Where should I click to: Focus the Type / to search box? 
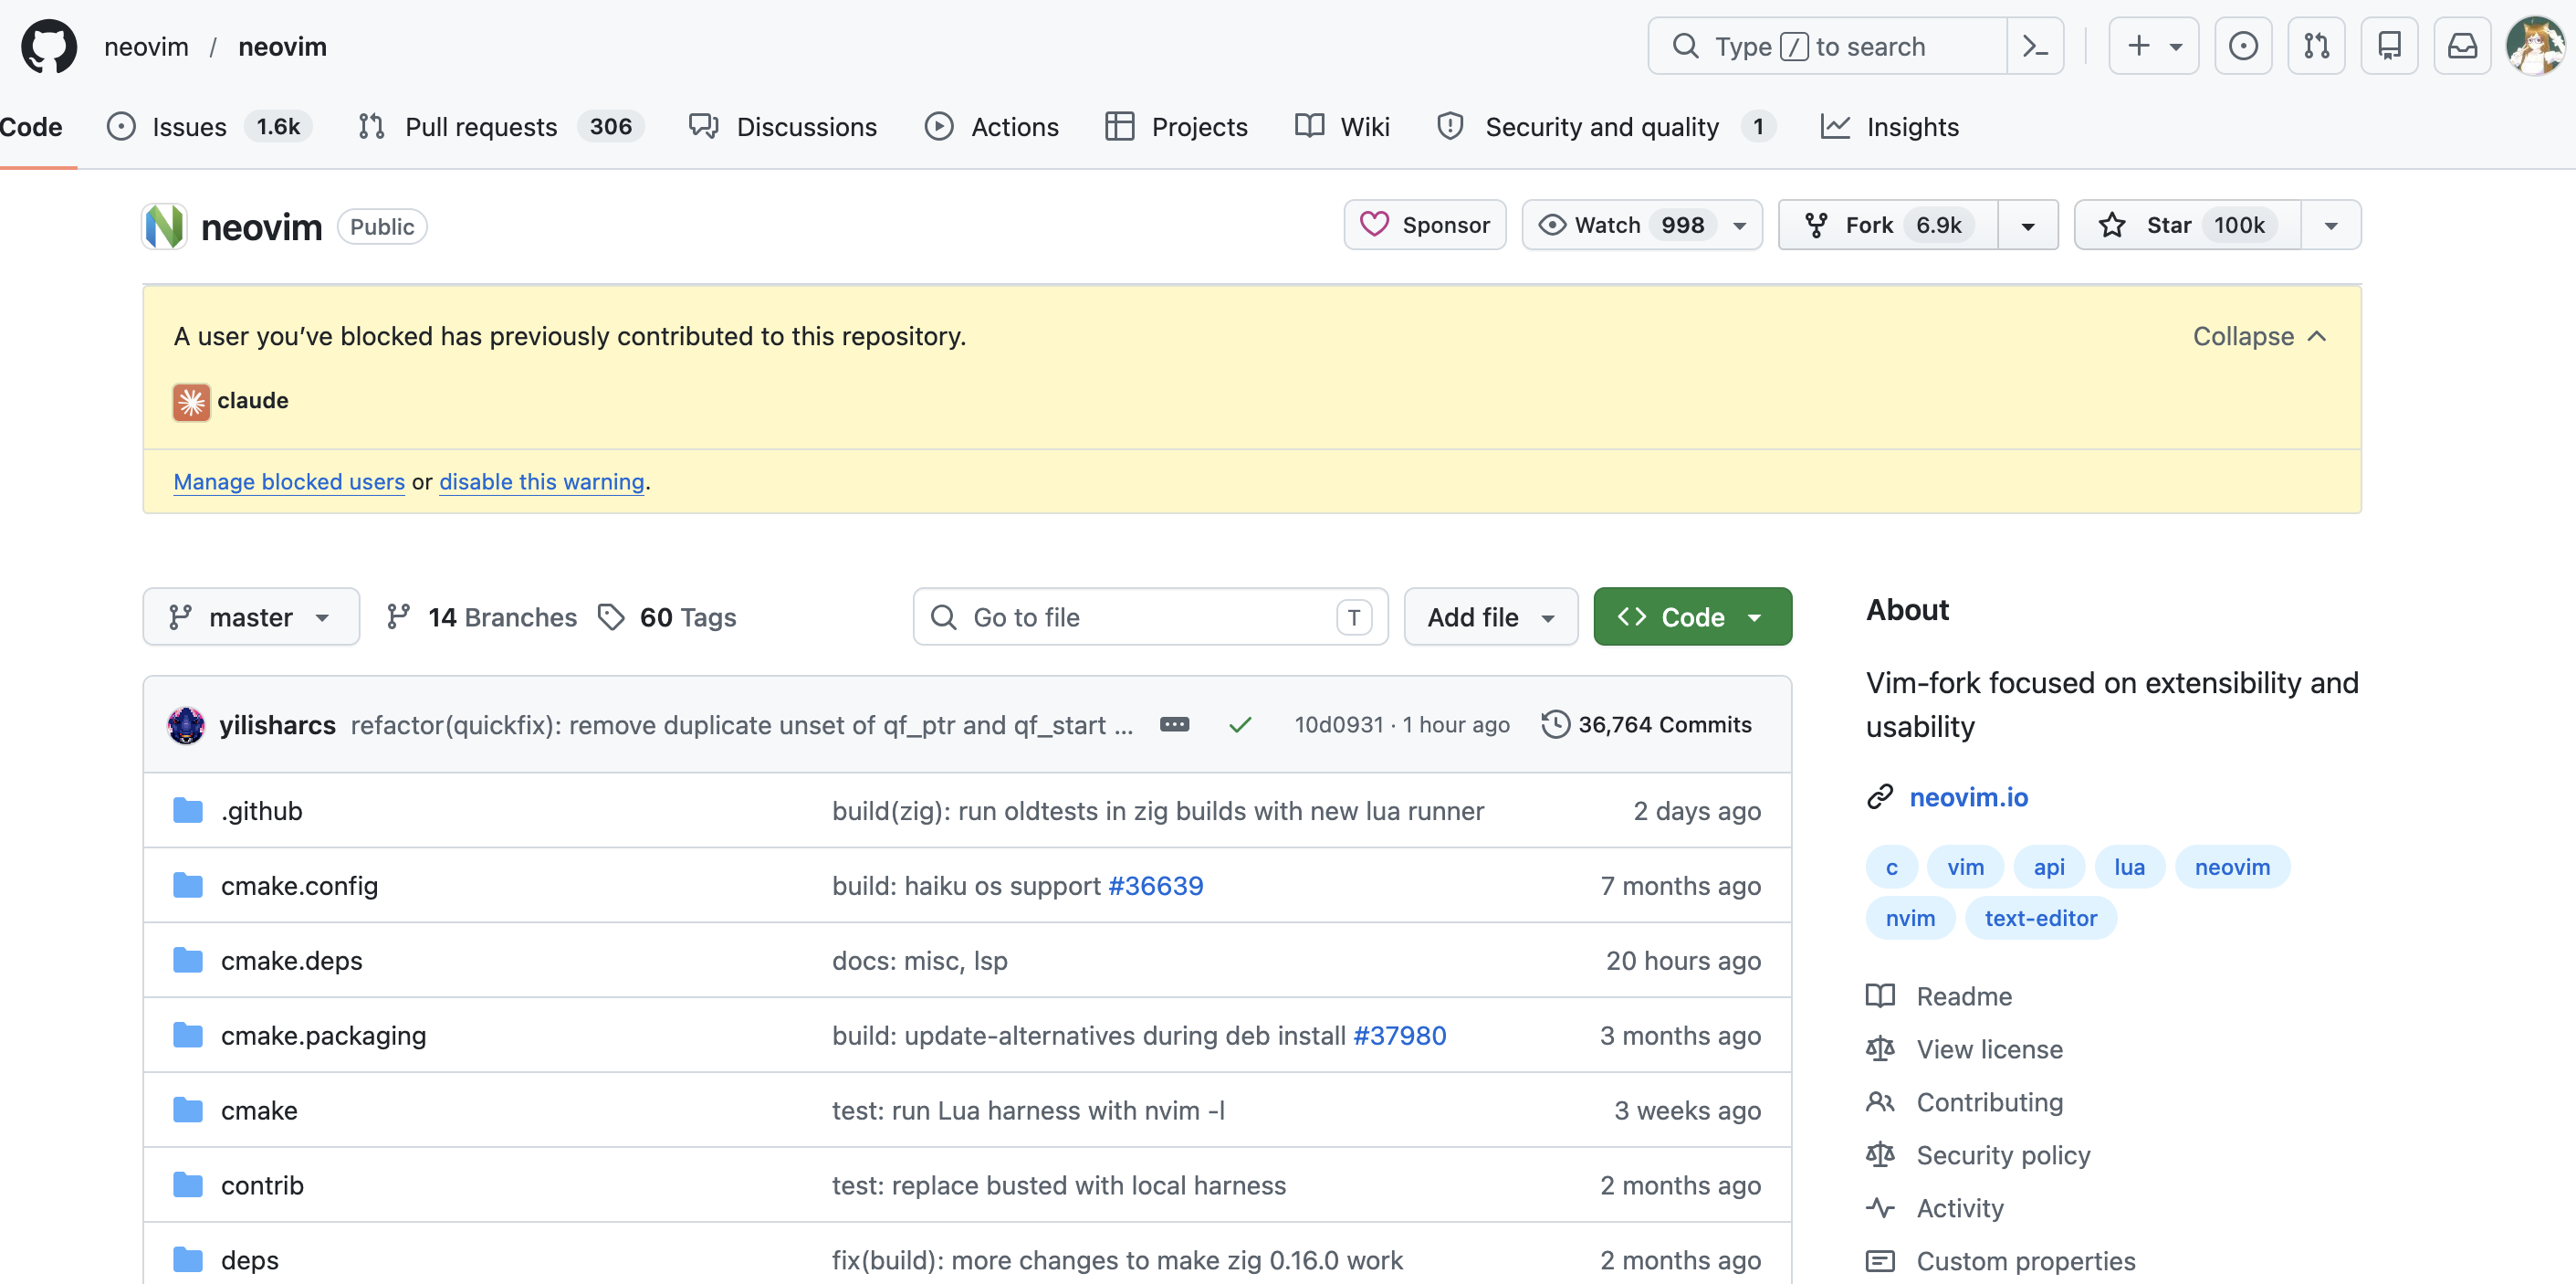tap(1827, 46)
